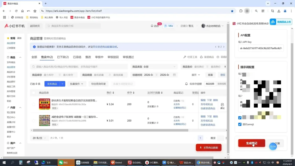
Task: Open browser downloads icon
Action: coord(279,11)
